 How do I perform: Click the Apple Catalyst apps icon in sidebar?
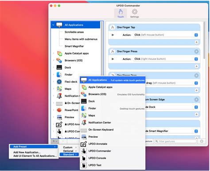point(59,53)
